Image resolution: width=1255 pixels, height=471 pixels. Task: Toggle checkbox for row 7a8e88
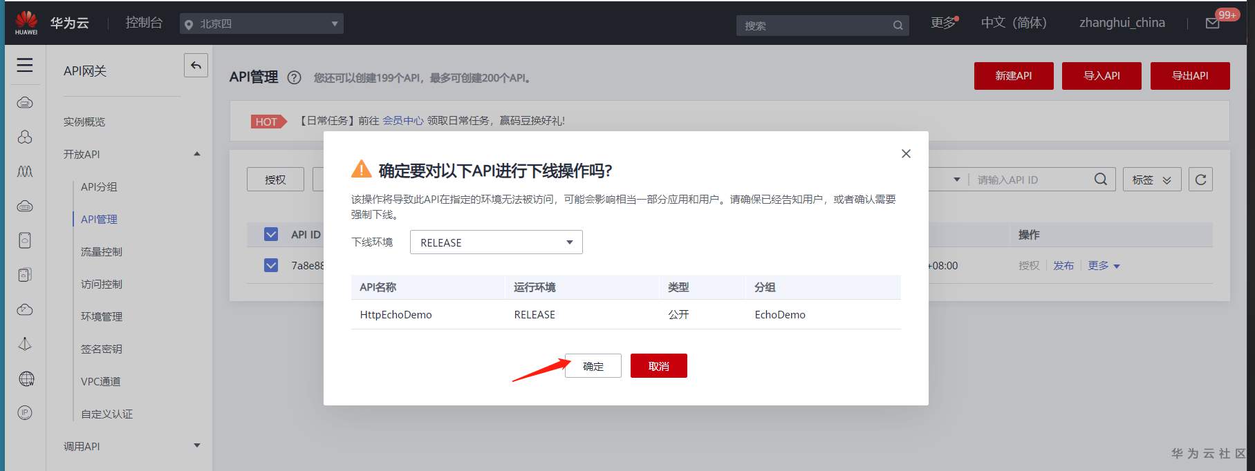[x=271, y=265]
